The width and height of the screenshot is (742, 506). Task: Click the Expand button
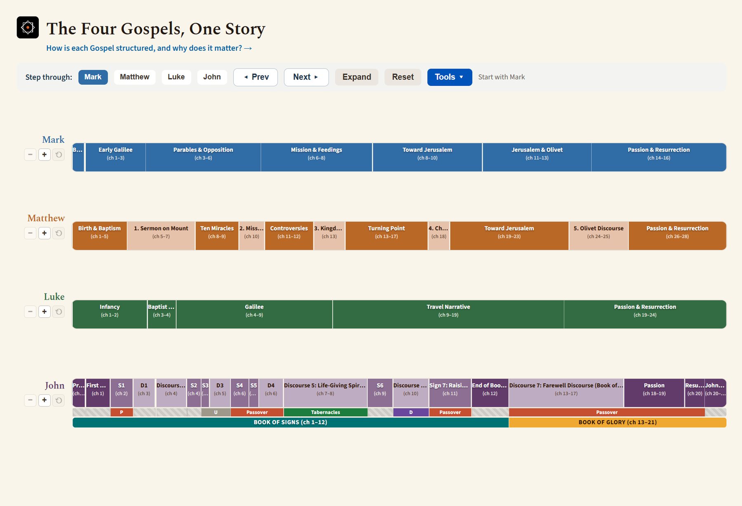coord(357,77)
